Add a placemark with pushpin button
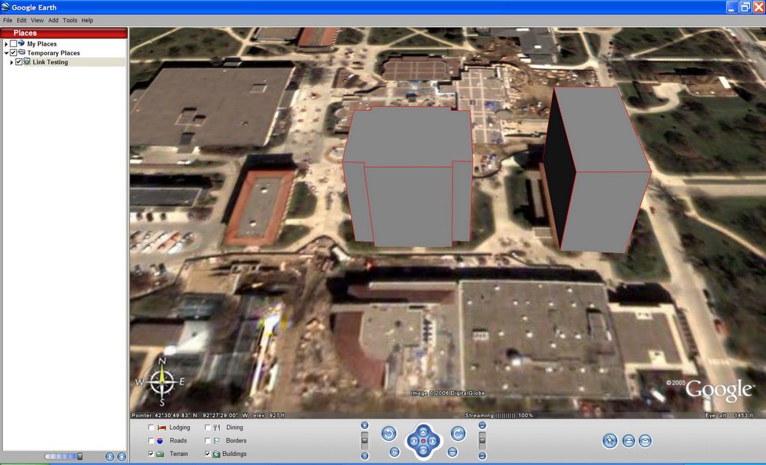The width and height of the screenshot is (766, 465). [610, 441]
